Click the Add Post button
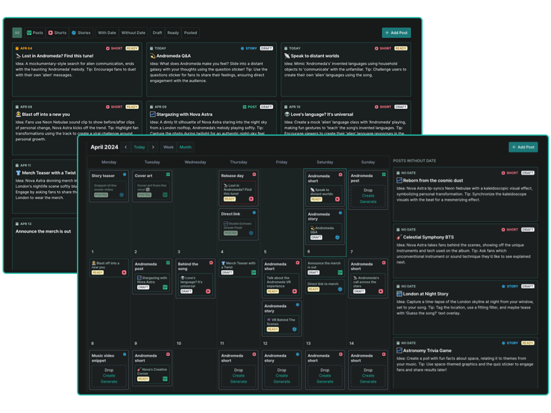 523,147
